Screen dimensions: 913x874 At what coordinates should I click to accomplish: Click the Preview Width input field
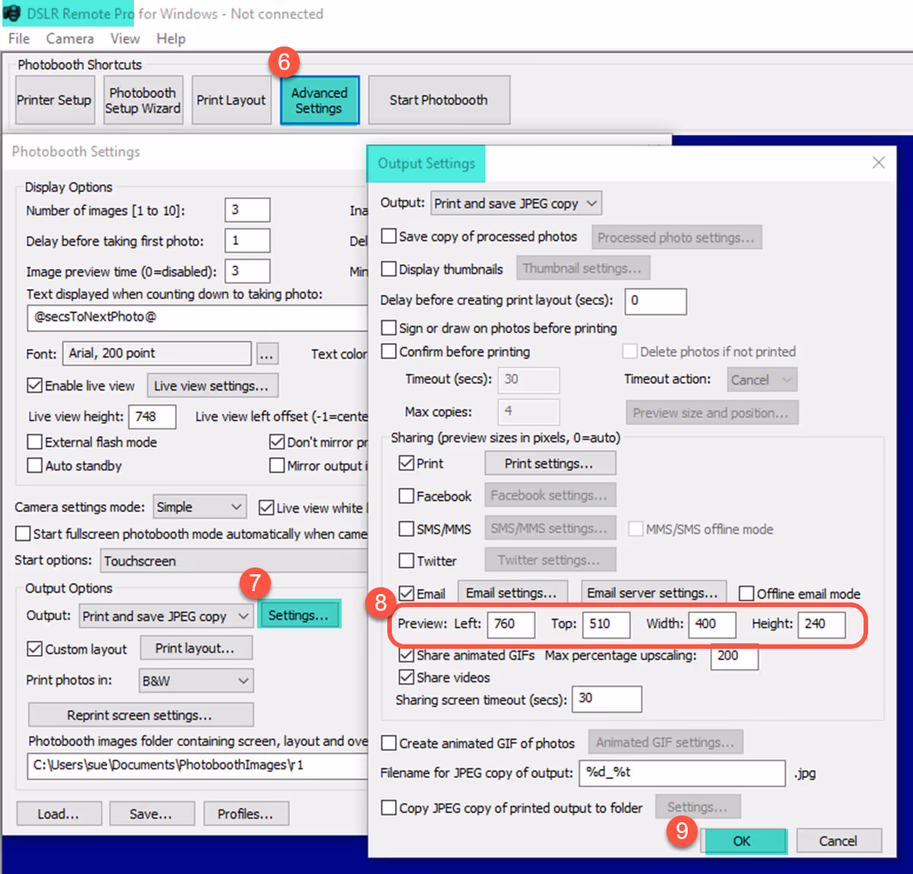pyautogui.click(x=712, y=625)
